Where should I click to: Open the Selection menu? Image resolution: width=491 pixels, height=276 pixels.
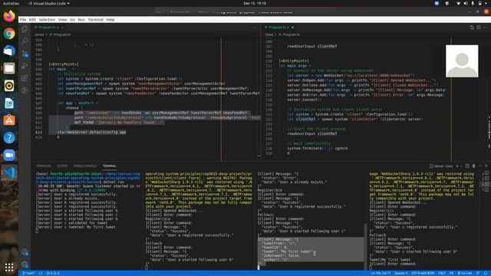pyautogui.click(x=47, y=20)
